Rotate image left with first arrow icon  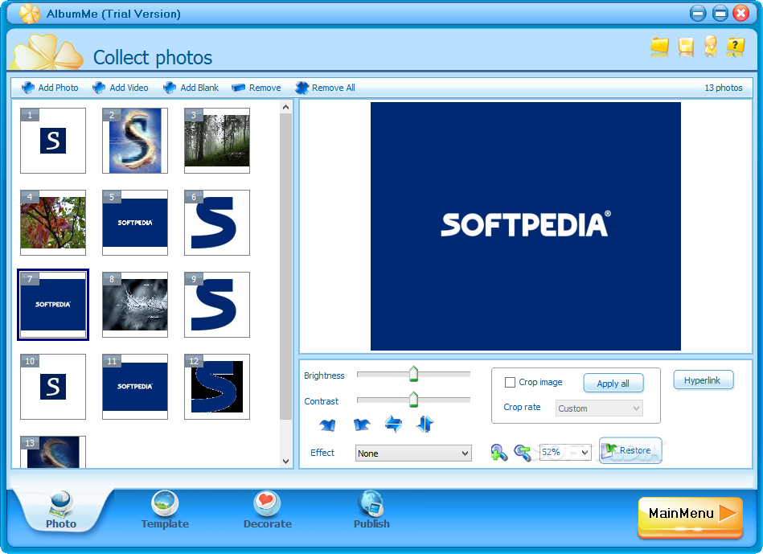click(x=327, y=425)
